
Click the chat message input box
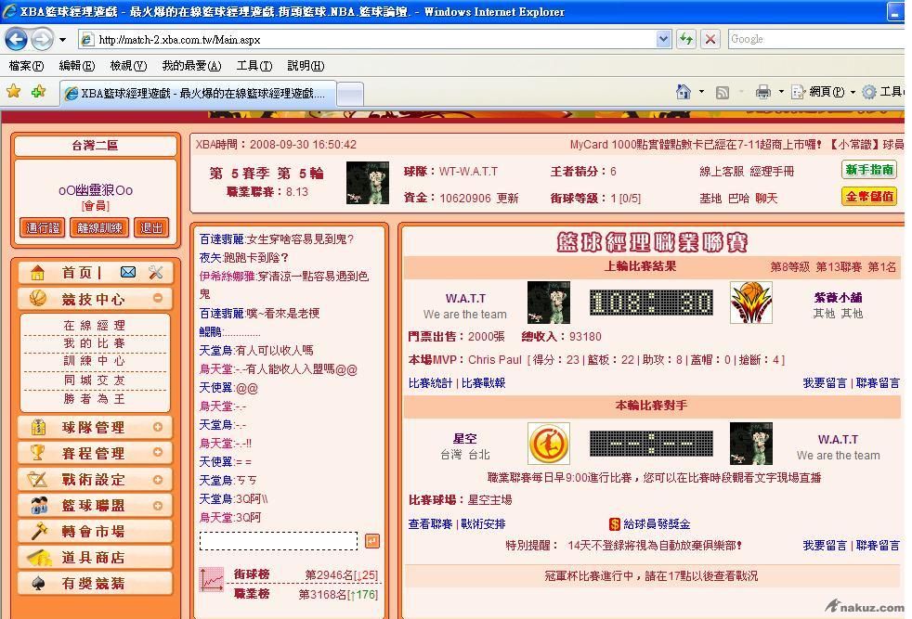pos(279,541)
